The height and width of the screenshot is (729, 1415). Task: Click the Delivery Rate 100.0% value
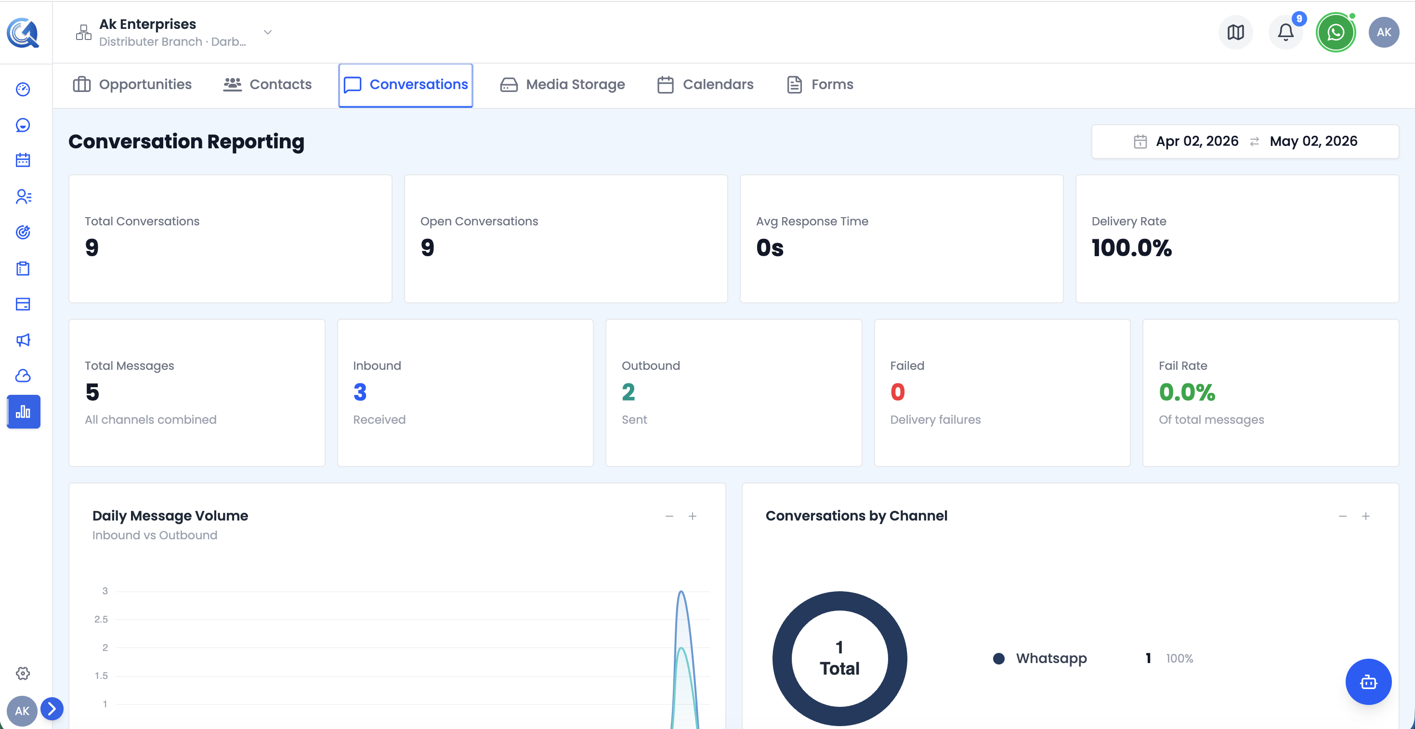(x=1131, y=248)
